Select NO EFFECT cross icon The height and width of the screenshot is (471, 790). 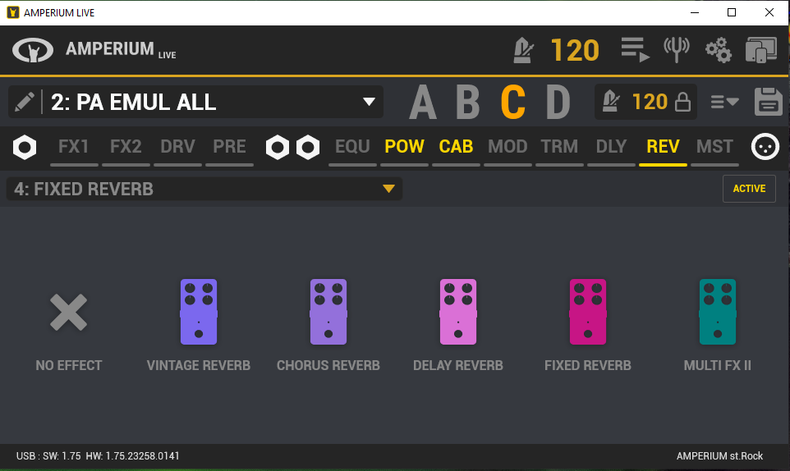tap(68, 313)
